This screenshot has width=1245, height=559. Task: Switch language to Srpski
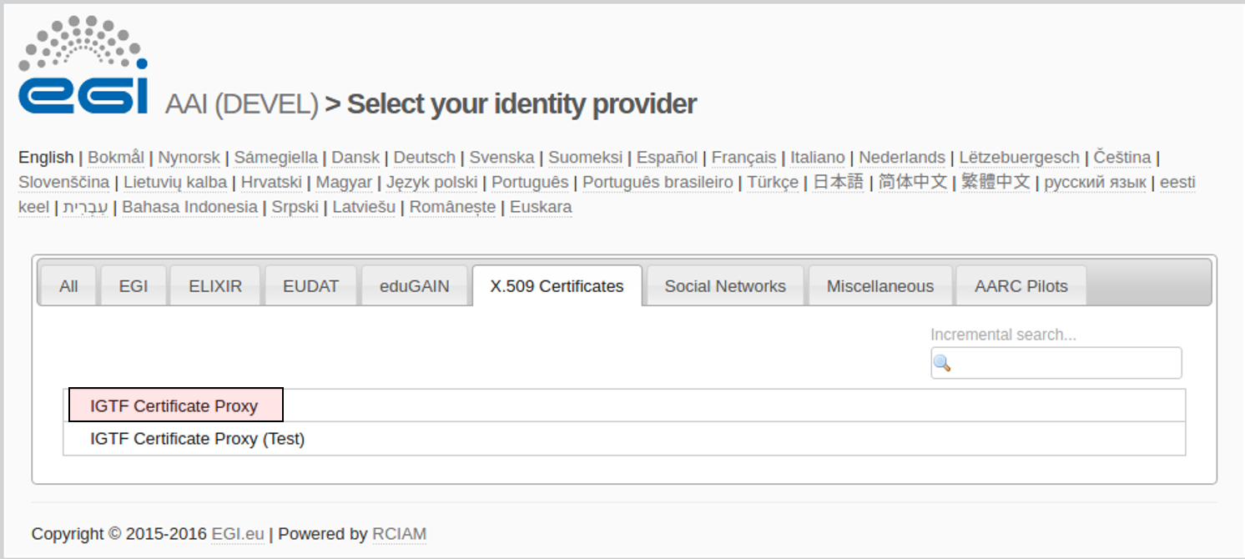click(x=295, y=207)
